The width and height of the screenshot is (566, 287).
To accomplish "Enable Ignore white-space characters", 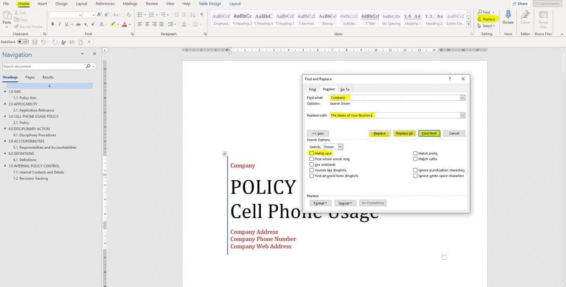I will click(x=415, y=175).
